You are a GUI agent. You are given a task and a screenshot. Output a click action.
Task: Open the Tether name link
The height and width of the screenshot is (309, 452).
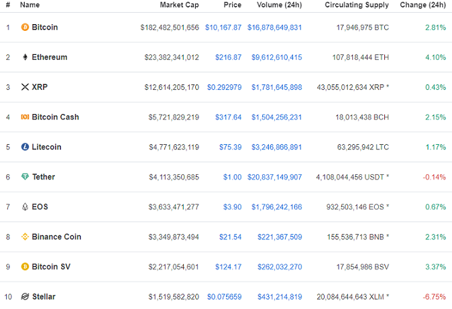tap(44, 177)
